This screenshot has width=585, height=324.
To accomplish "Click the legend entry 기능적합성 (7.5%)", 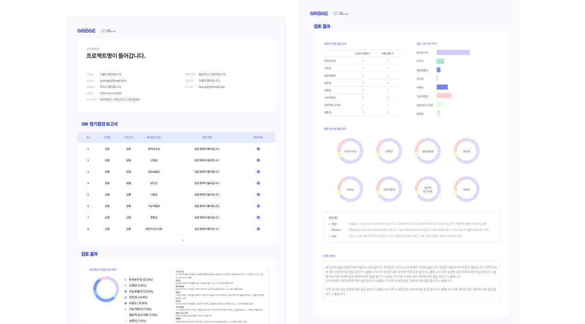I will [138, 309].
